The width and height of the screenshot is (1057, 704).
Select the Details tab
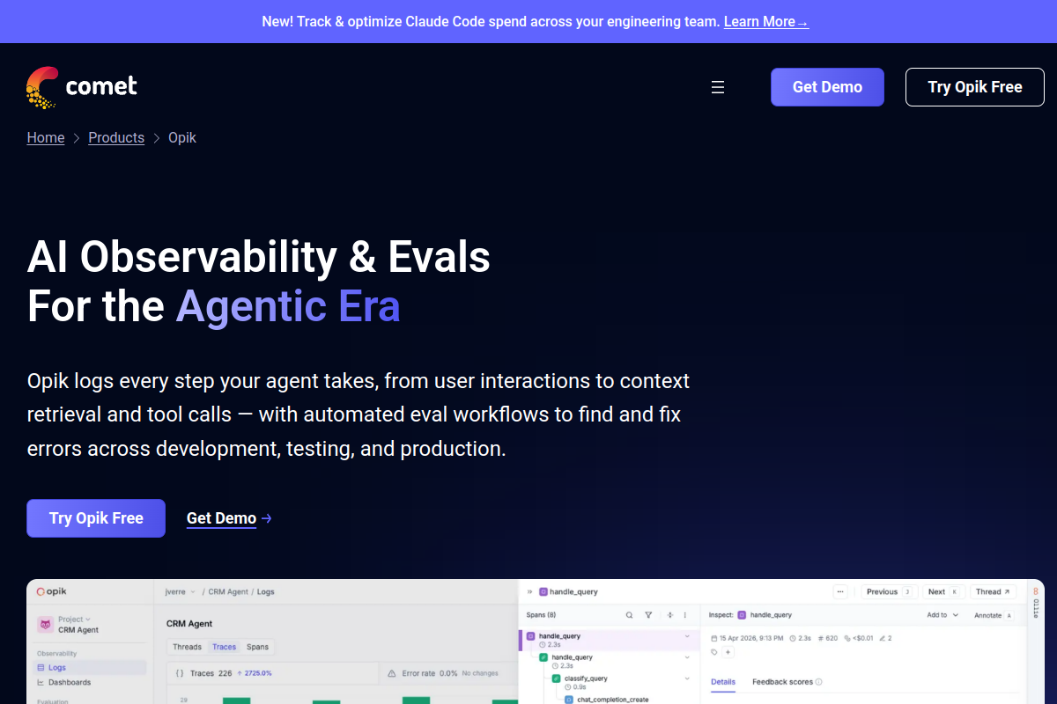click(723, 682)
